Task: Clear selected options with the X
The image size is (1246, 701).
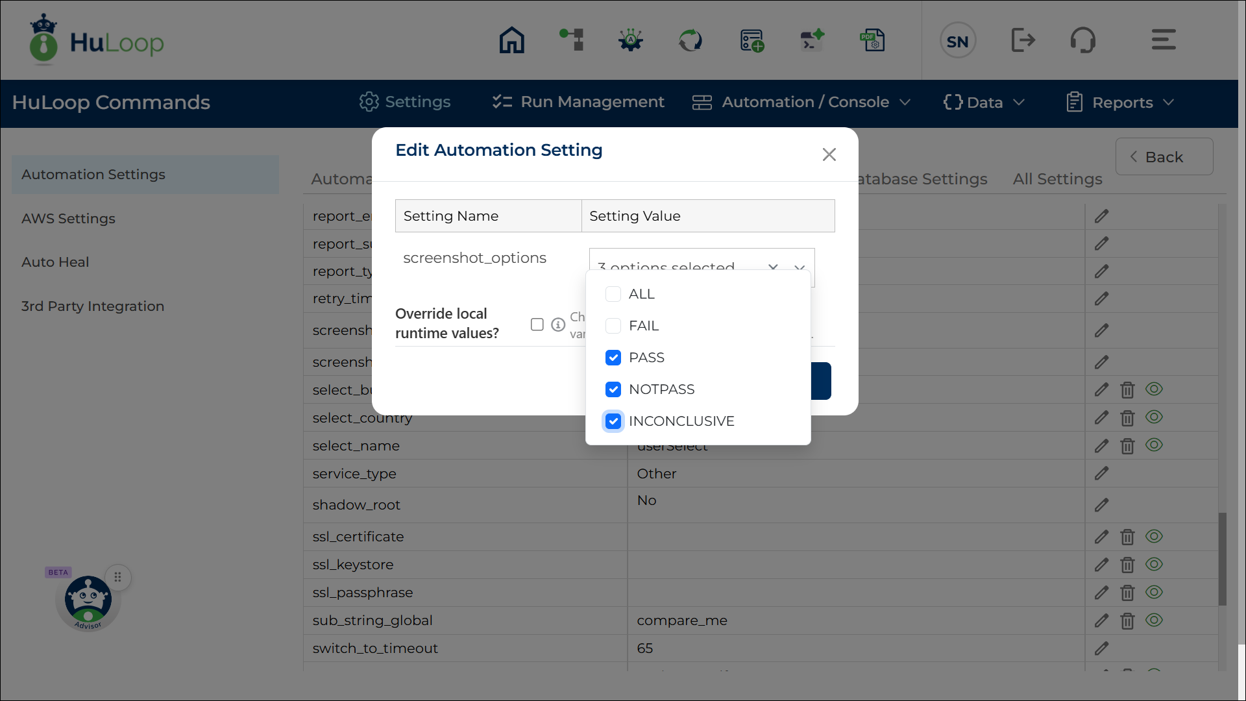Action: [773, 267]
